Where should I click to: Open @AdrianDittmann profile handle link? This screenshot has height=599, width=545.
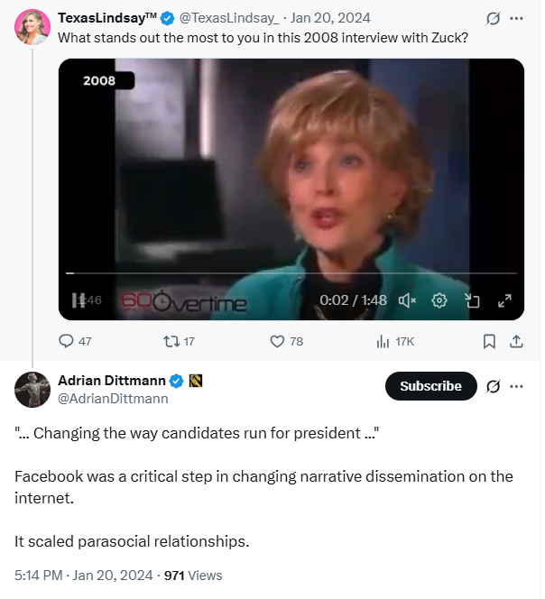[113, 398]
